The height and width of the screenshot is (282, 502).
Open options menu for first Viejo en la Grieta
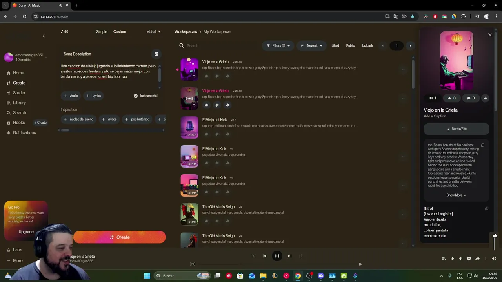tap(403, 69)
